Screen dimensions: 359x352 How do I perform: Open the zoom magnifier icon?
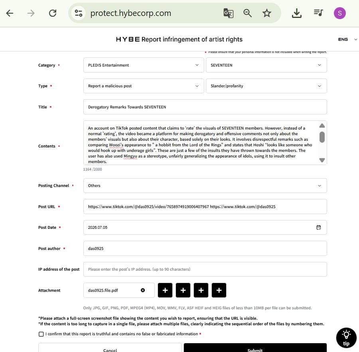point(247,13)
